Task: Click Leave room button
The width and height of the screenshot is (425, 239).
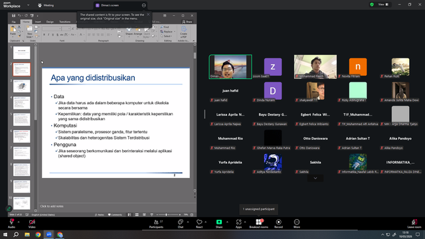Action: (x=414, y=224)
